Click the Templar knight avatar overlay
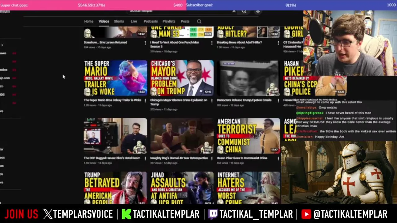Image resolution: width=397 pixels, height=223 pixels. [339, 173]
